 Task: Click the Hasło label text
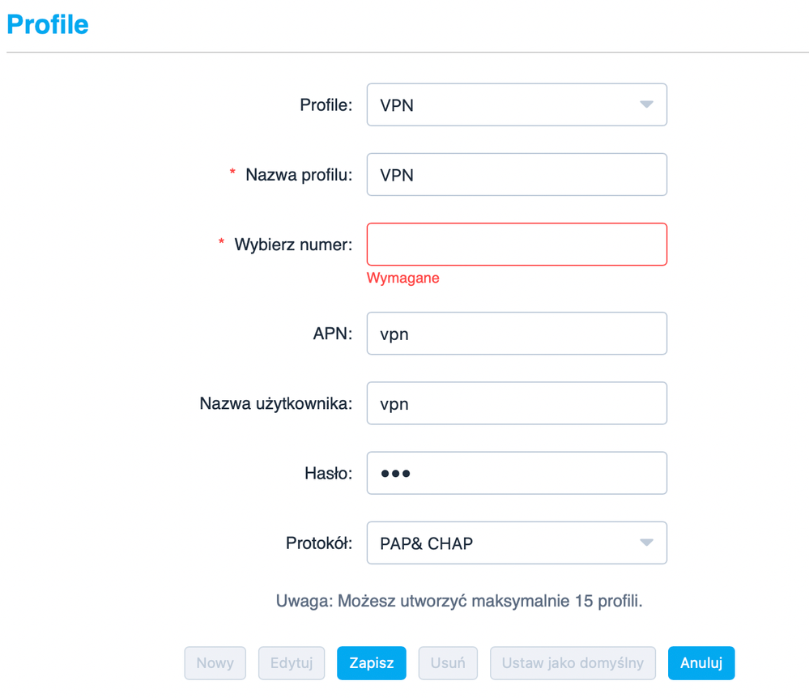click(326, 474)
